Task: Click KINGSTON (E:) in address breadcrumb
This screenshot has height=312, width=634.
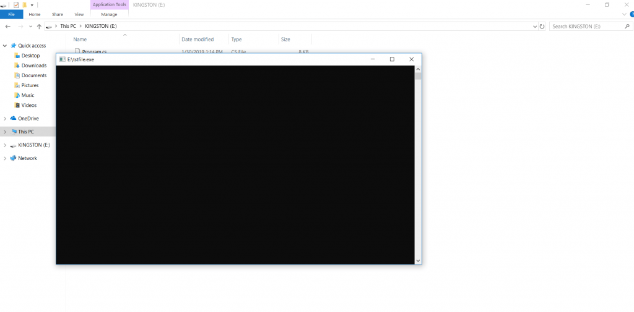Action: tap(101, 26)
